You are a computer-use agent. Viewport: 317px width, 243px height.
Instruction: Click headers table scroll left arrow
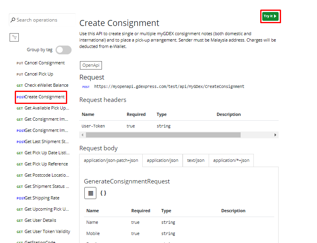82,135
